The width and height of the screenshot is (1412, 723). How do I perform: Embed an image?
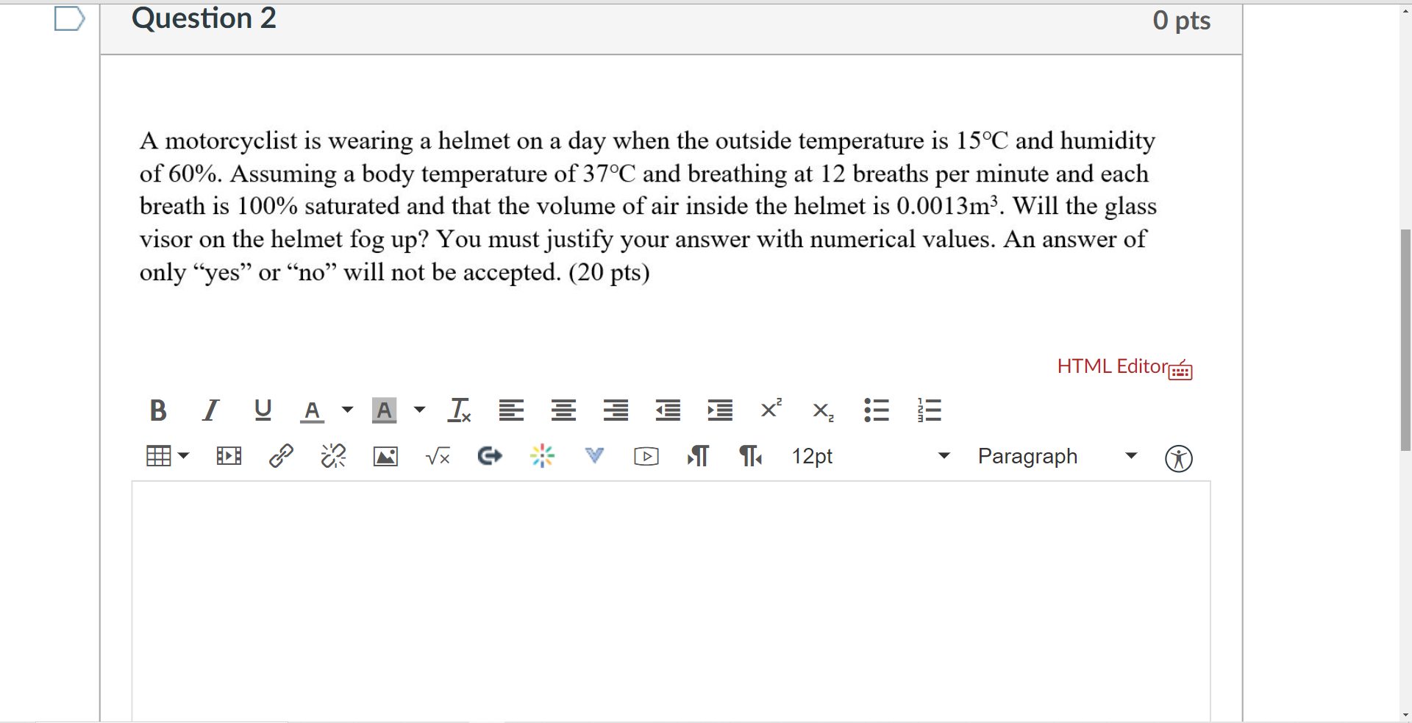click(x=385, y=457)
